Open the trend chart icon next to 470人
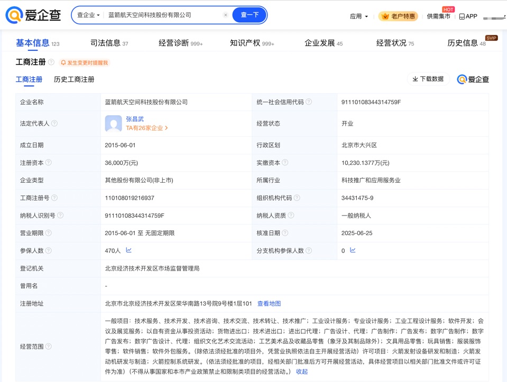The image size is (507, 382). pyautogui.click(x=128, y=250)
